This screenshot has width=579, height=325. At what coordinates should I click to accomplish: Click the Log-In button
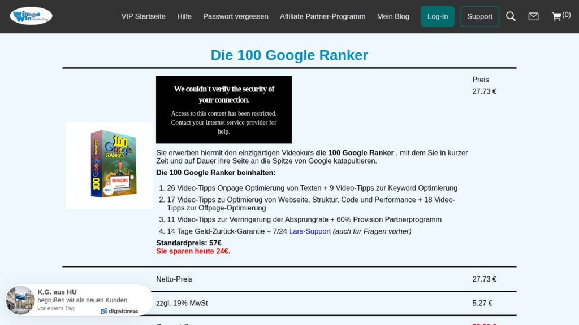click(x=438, y=16)
